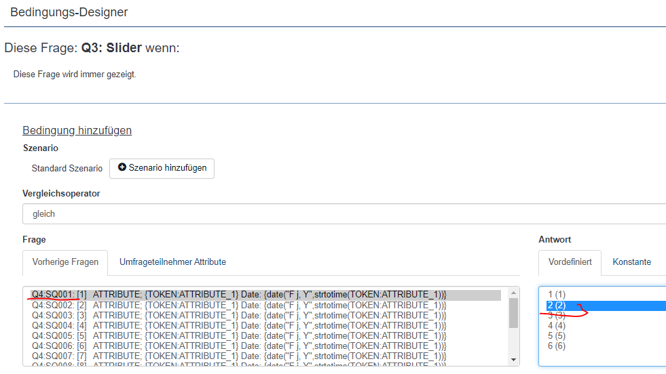The image size is (666, 374).
Task: Select question Q4:SQ007 in the list
Action: 238,356
